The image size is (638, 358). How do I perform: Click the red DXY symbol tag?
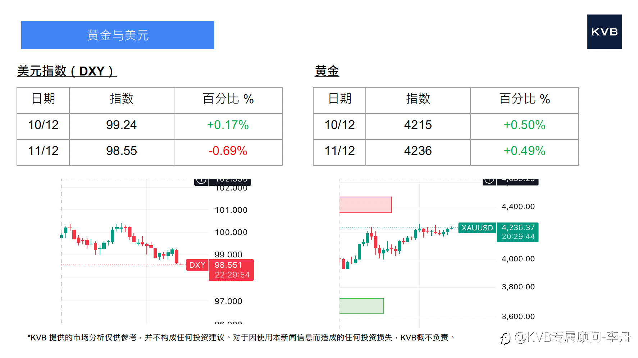pos(197,265)
